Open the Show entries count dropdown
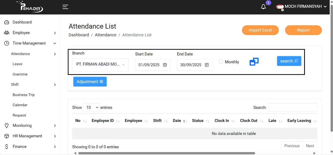 pos(91,107)
